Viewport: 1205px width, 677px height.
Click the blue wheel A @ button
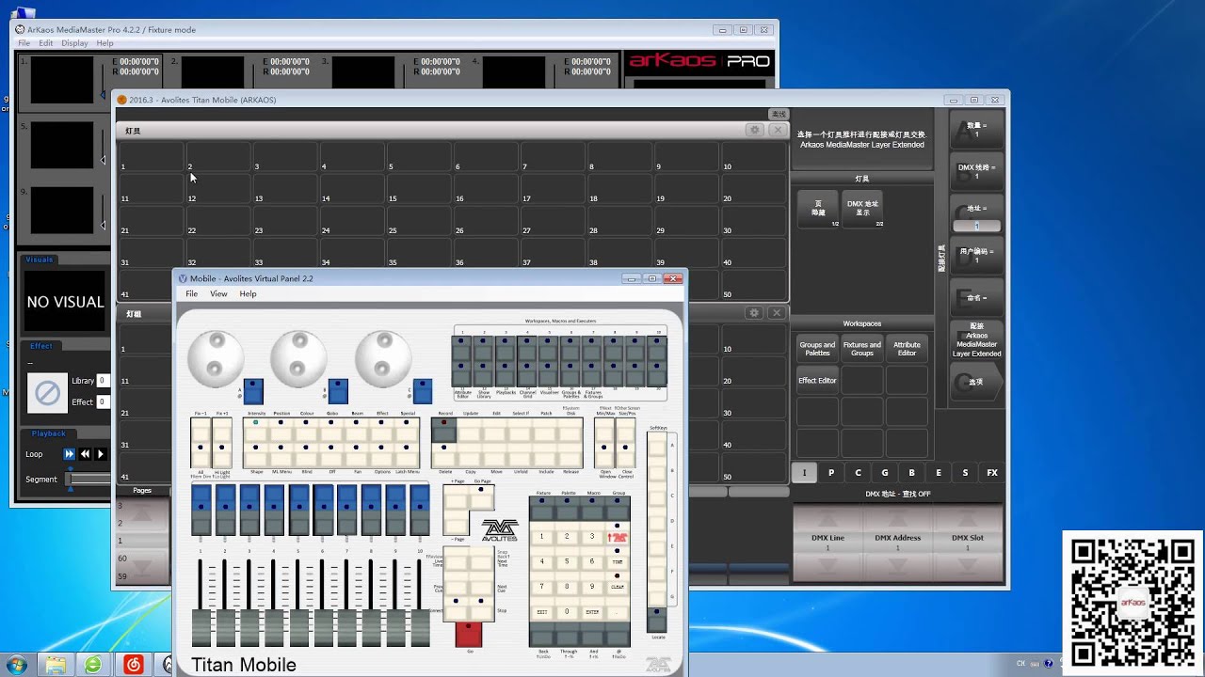[x=253, y=391]
